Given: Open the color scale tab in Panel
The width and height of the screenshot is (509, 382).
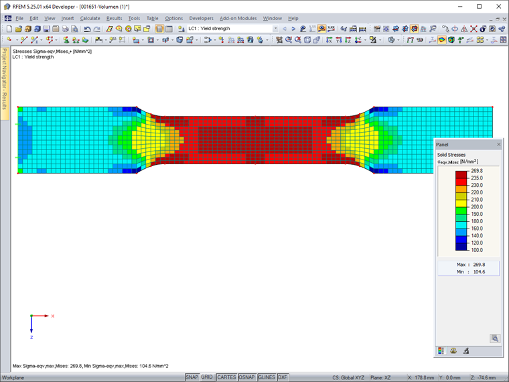Looking at the screenshot, I should tap(441, 351).
